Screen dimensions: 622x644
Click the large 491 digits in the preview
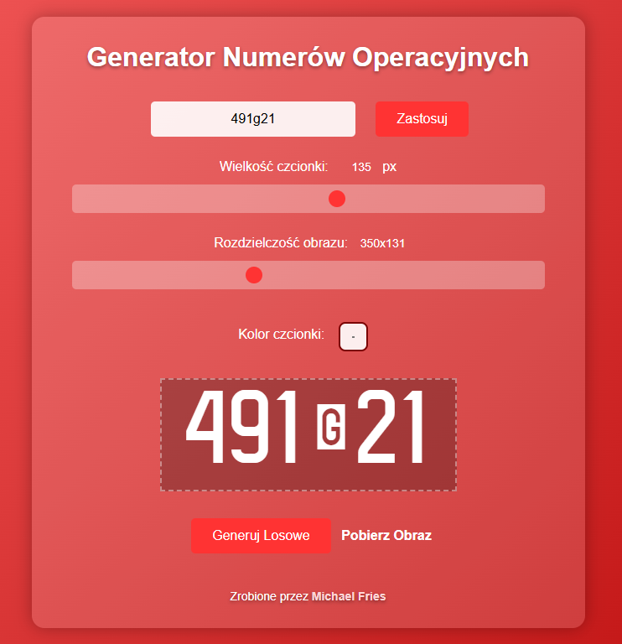(241, 426)
